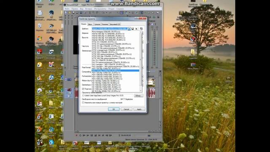This screenshot has width=270, height=152.
Task: Open the Справка menu in Vegas Pro
Action: coord(120,9)
